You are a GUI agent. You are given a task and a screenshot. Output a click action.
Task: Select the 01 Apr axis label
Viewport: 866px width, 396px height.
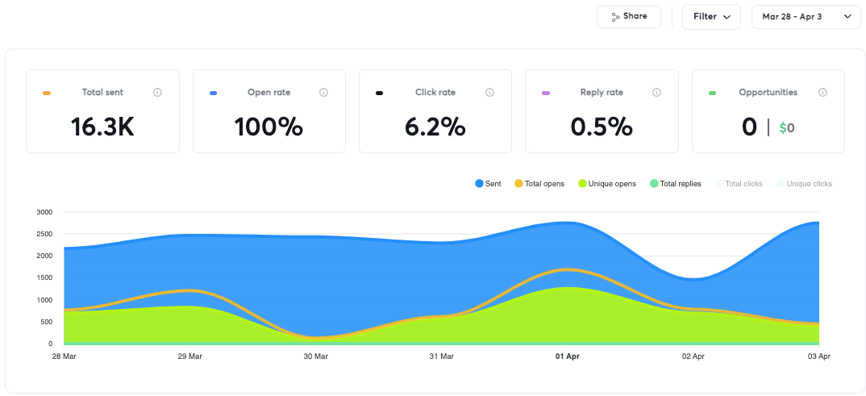[x=568, y=356]
